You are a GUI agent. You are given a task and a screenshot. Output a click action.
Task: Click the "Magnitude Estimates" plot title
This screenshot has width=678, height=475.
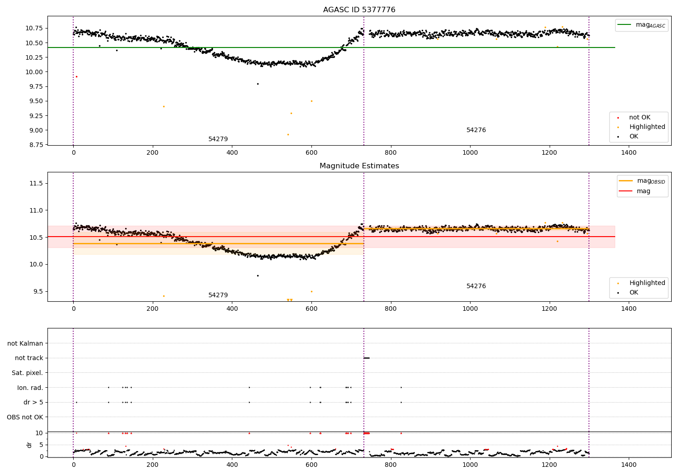359,166
